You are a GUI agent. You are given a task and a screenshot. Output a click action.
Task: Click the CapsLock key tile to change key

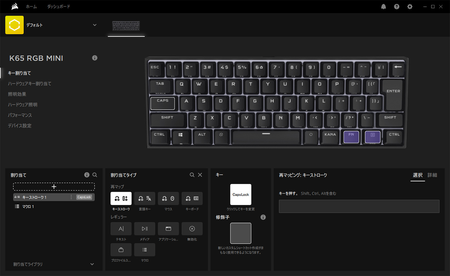click(x=241, y=195)
